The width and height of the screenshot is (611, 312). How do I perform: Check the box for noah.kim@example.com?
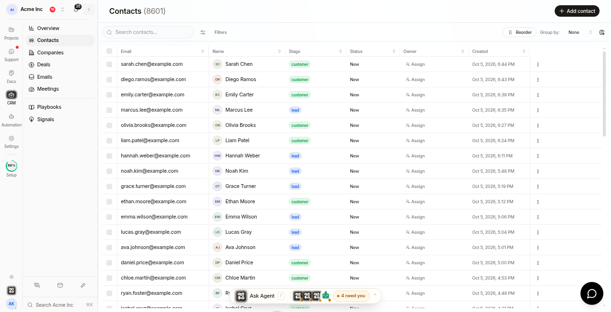click(109, 171)
